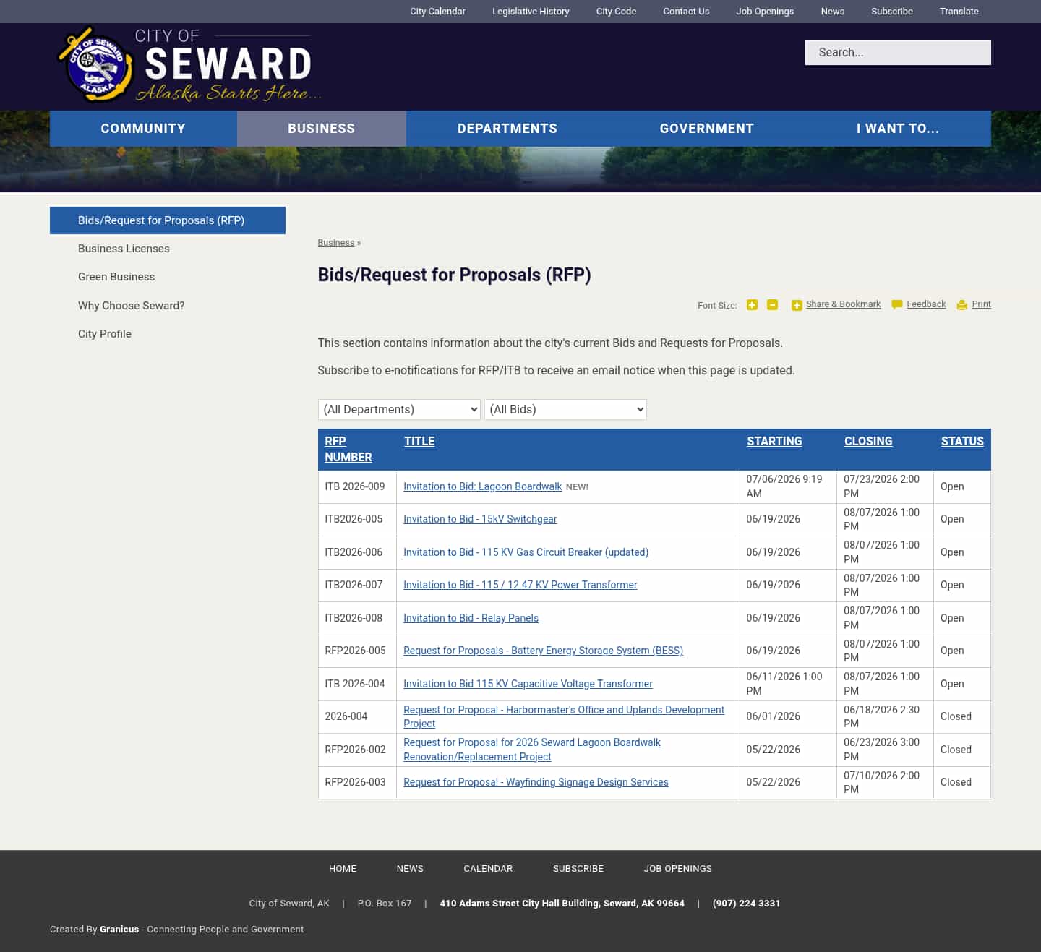Click the P.O. Box 167 footer text
This screenshot has height=952, width=1041.
(385, 904)
